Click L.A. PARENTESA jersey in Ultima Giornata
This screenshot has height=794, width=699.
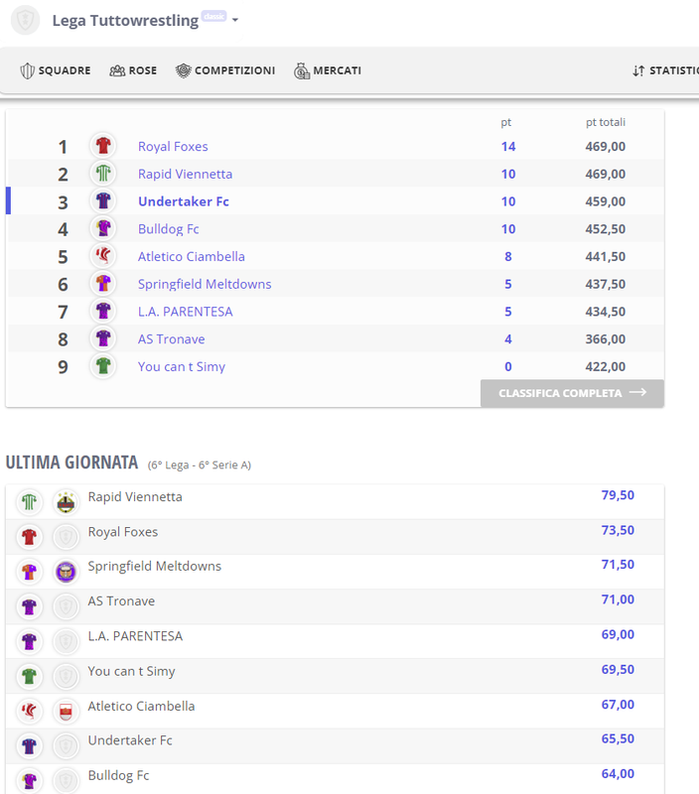[x=30, y=641]
